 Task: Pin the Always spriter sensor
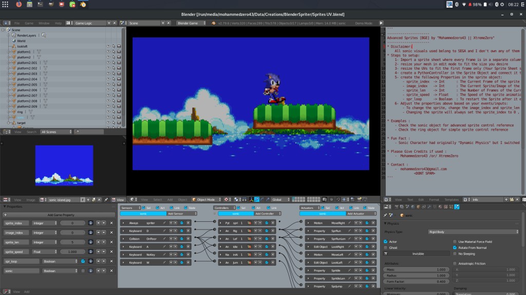pos(164,223)
